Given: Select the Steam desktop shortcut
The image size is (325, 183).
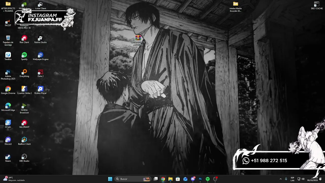Looking at the screenshot, I should (x=8, y=158).
